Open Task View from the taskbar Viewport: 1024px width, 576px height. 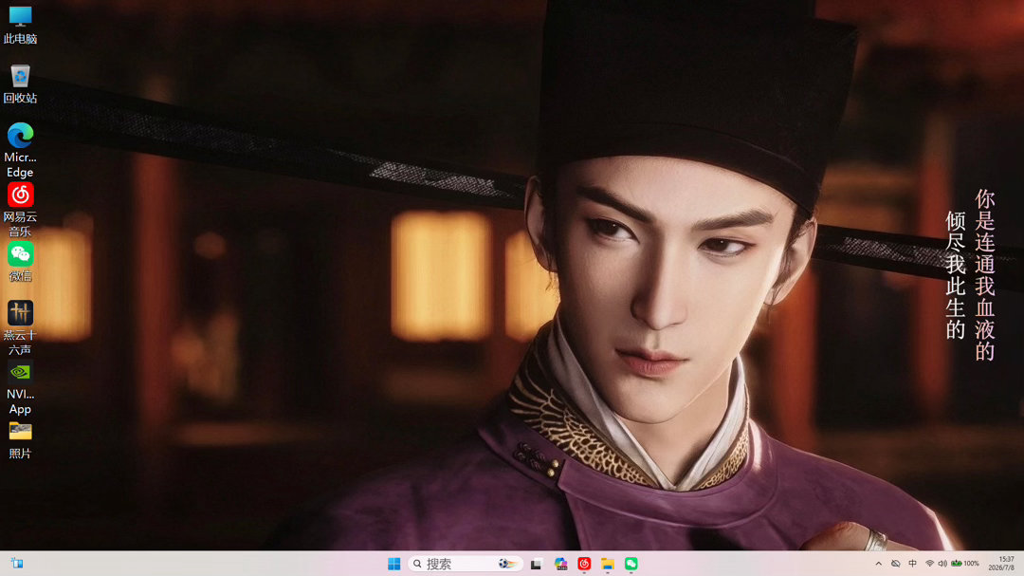(x=536, y=564)
